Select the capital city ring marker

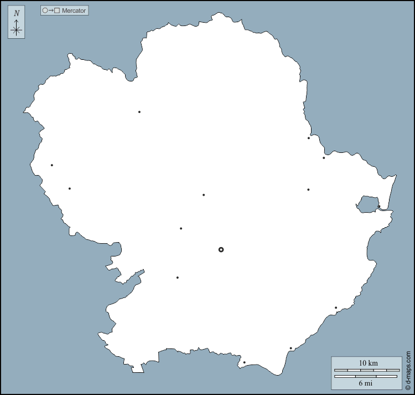tap(221, 250)
